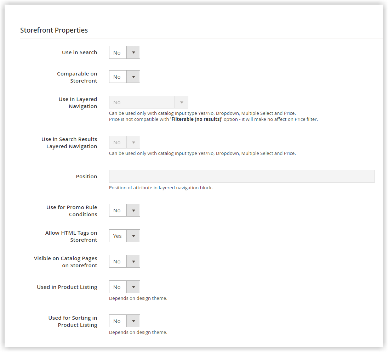Screen dimensions: 388x352
Task: Click the Storefront Properties section heading
Action: [54, 30]
